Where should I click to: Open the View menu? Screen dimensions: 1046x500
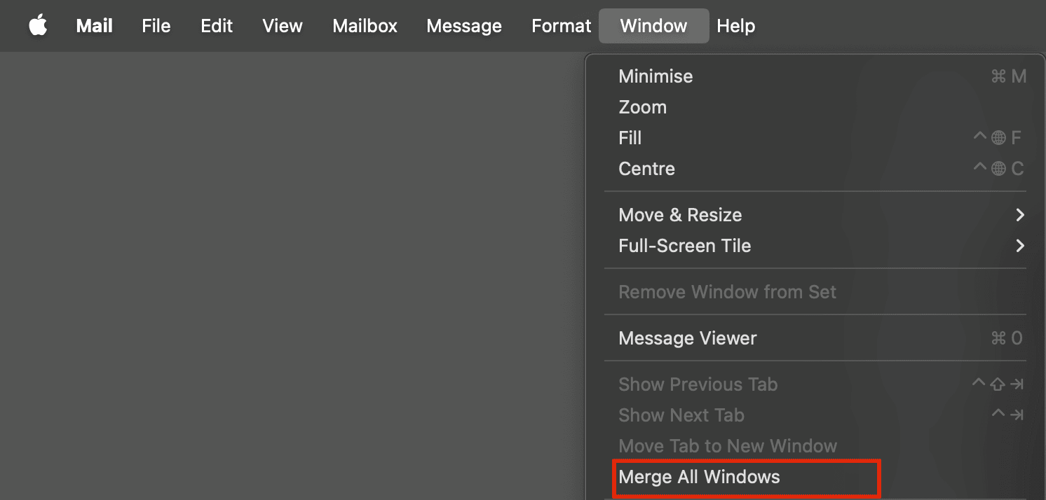[x=283, y=27]
